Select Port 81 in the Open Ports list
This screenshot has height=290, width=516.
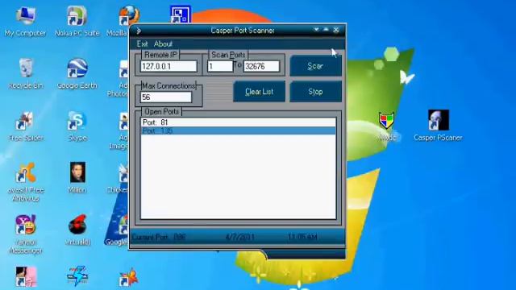[239, 122]
